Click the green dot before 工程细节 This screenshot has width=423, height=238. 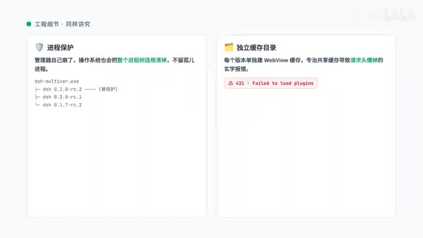click(29, 24)
